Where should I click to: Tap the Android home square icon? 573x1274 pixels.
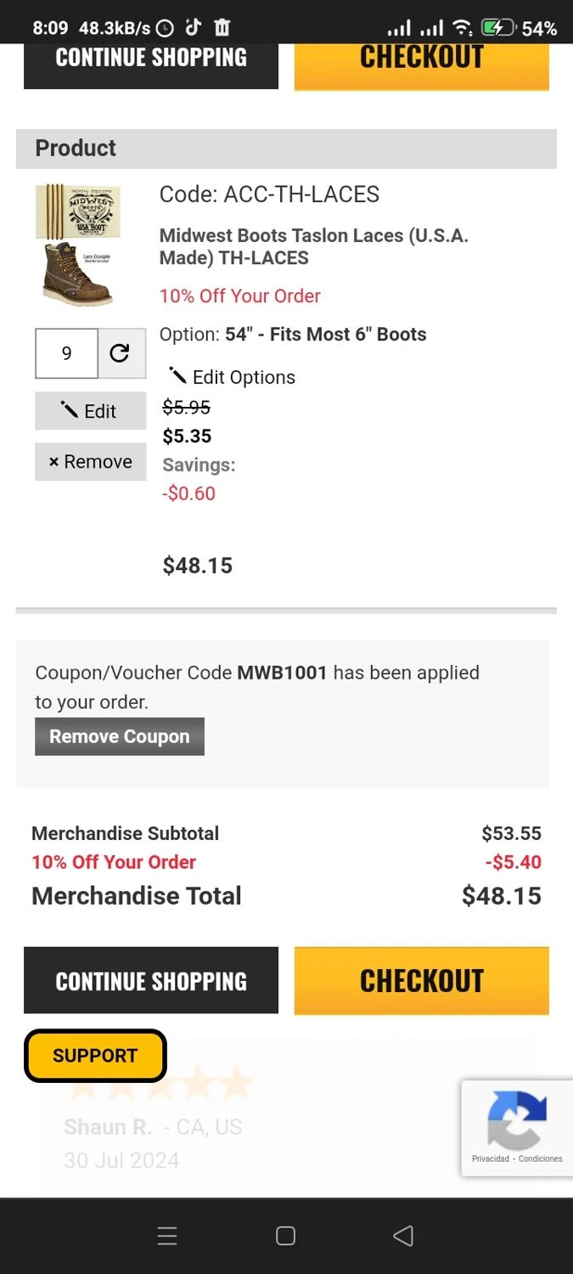pos(286,1236)
